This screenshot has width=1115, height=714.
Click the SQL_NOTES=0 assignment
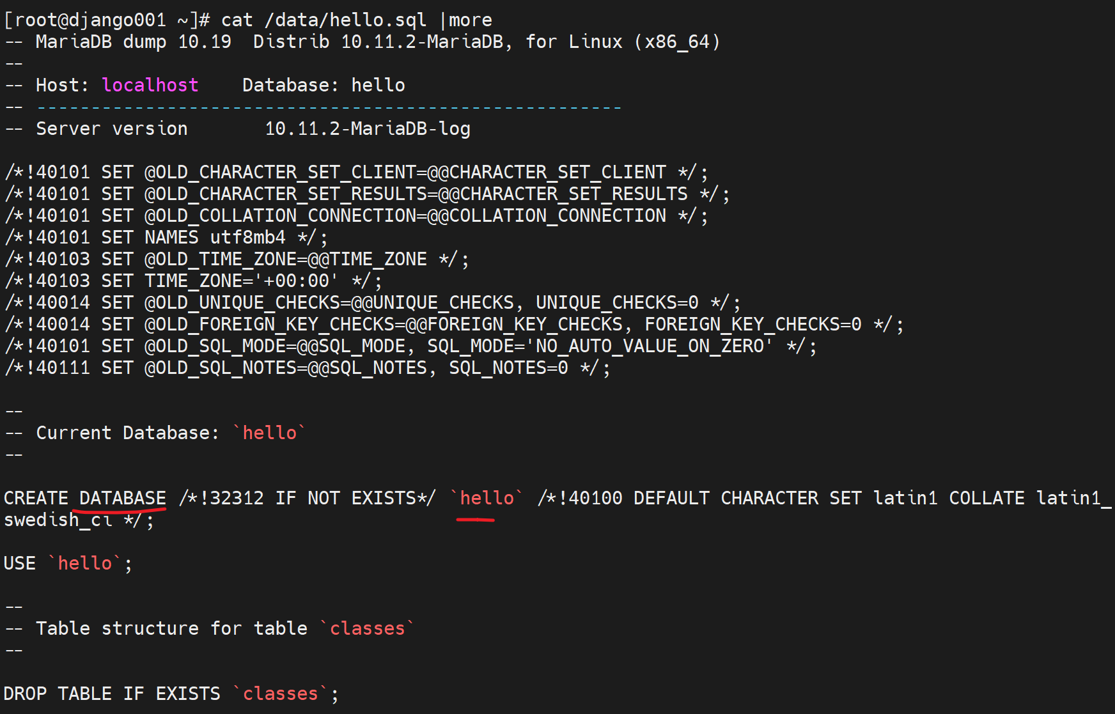coord(508,368)
